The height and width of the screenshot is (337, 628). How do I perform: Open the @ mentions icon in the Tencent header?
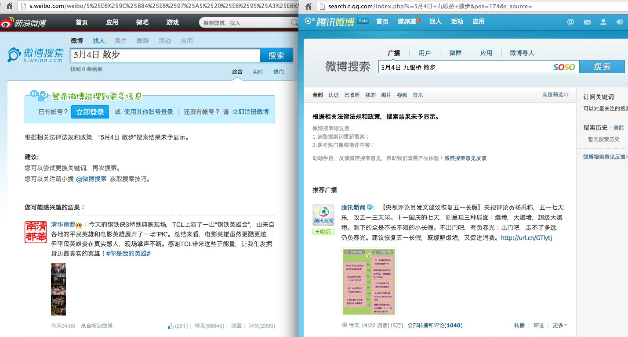point(570,22)
